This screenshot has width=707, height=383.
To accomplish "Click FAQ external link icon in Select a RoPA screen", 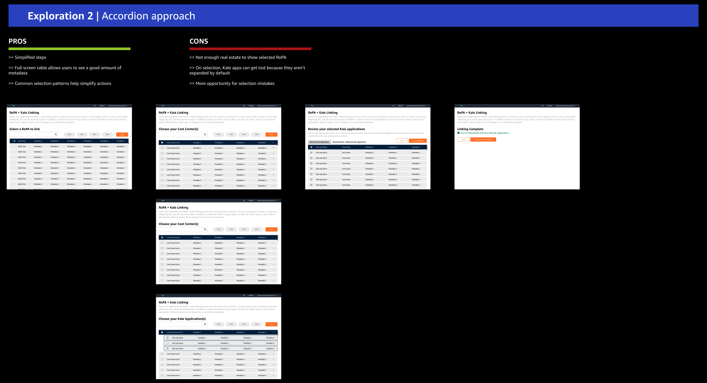I will pyautogui.click(x=103, y=106).
